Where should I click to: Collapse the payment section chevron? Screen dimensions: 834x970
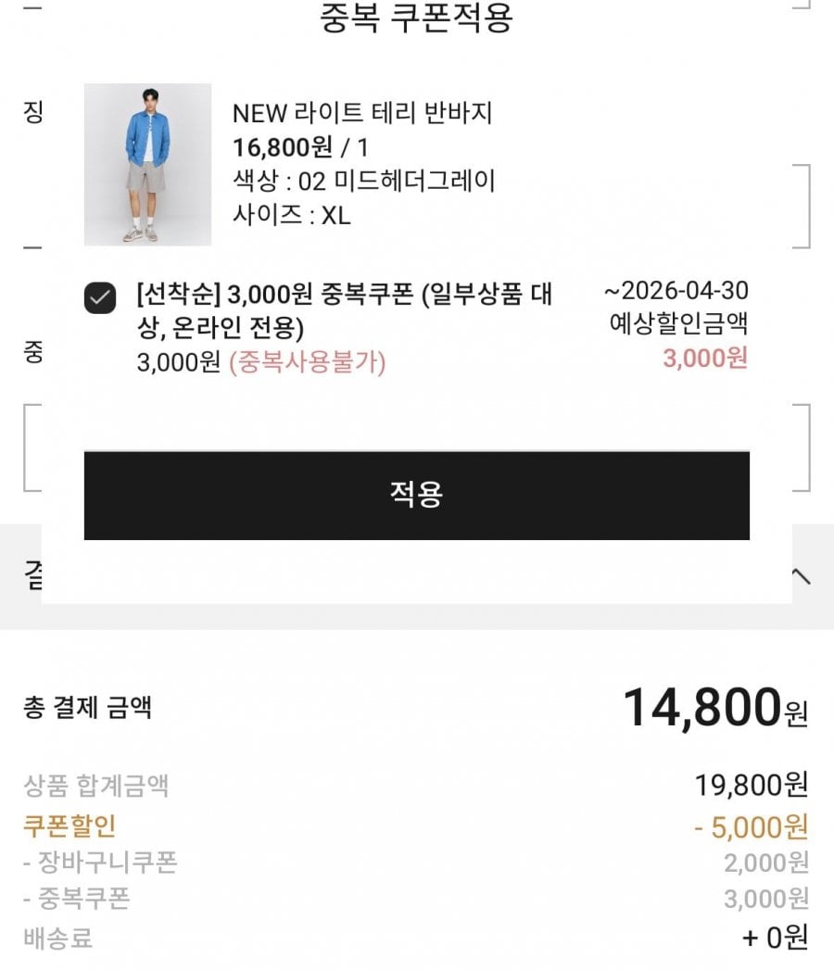pos(802,576)
